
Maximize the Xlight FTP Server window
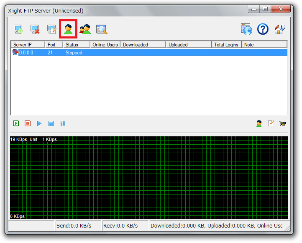[x=265, y=9]
